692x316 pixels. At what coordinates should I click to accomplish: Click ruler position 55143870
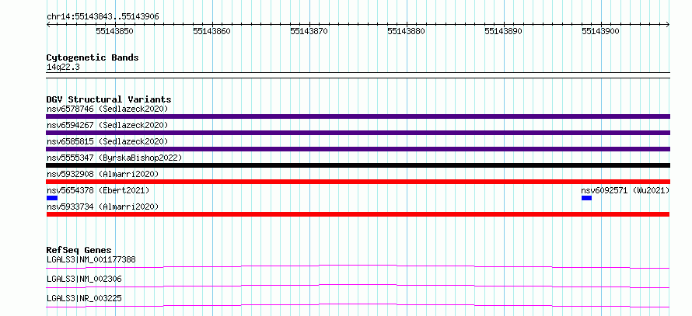(x=309, y=31)
